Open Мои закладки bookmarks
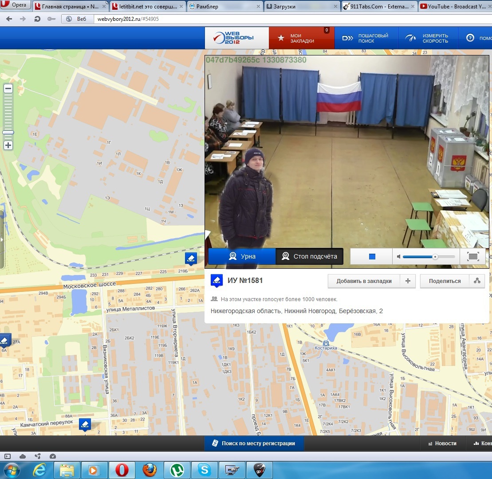This screenshot has width=492, height=479. (x=302, y=38)
